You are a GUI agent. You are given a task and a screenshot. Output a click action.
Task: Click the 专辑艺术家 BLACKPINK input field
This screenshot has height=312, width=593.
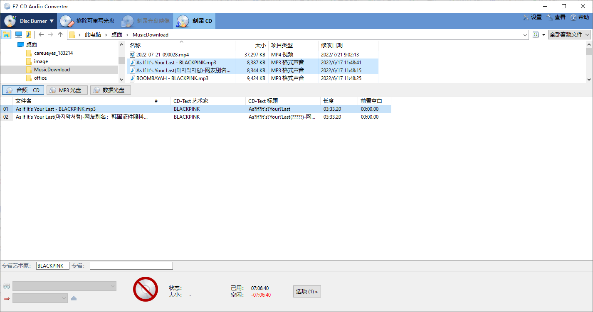click(52, 266)
